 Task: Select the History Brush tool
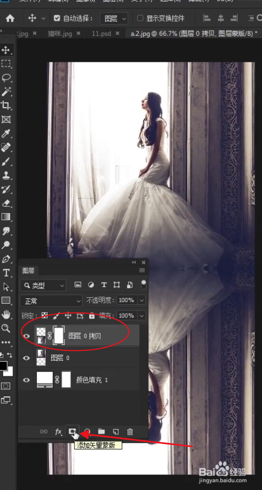click(x=5, y=189)
